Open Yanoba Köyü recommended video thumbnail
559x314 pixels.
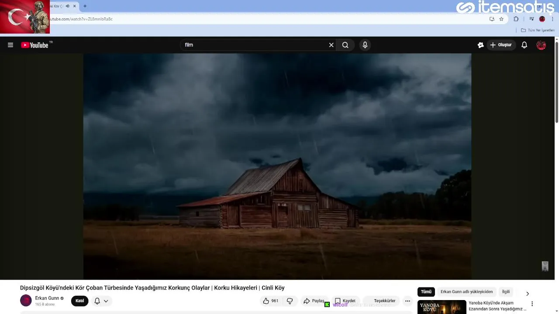442,307
